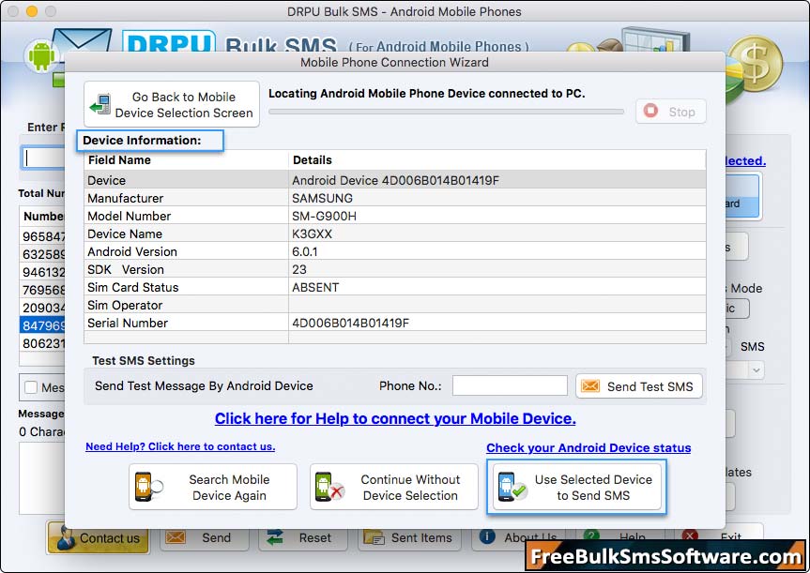The height and width of the screenshot is (573, 810).
Task: Select the Sim Operator row
Action: pos(394,305)
